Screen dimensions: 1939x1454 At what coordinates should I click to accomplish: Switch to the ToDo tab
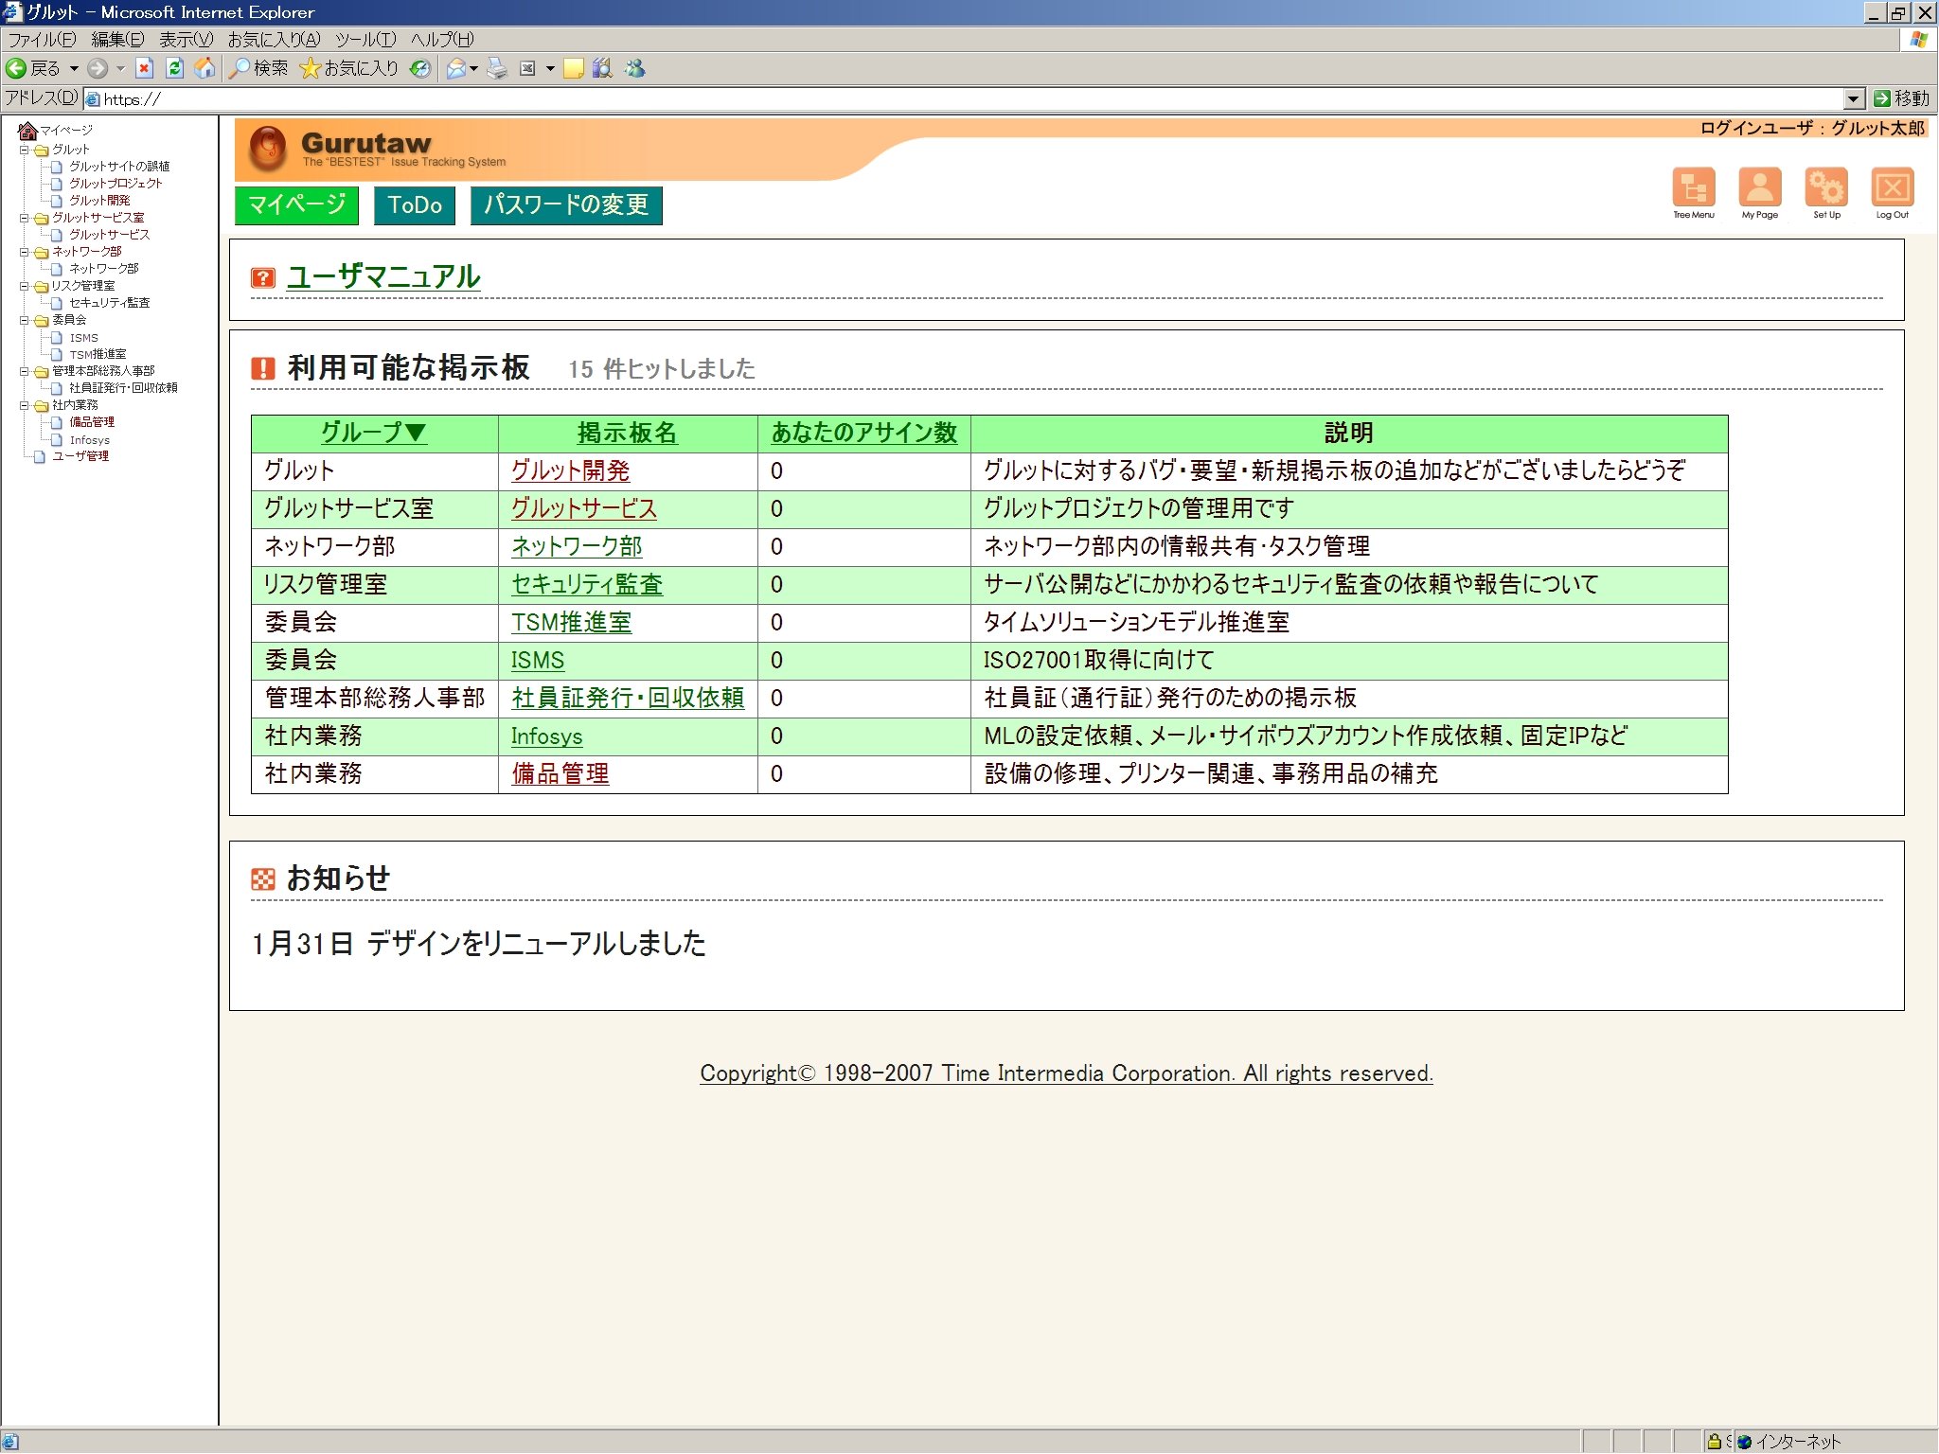tap(415, 205)
